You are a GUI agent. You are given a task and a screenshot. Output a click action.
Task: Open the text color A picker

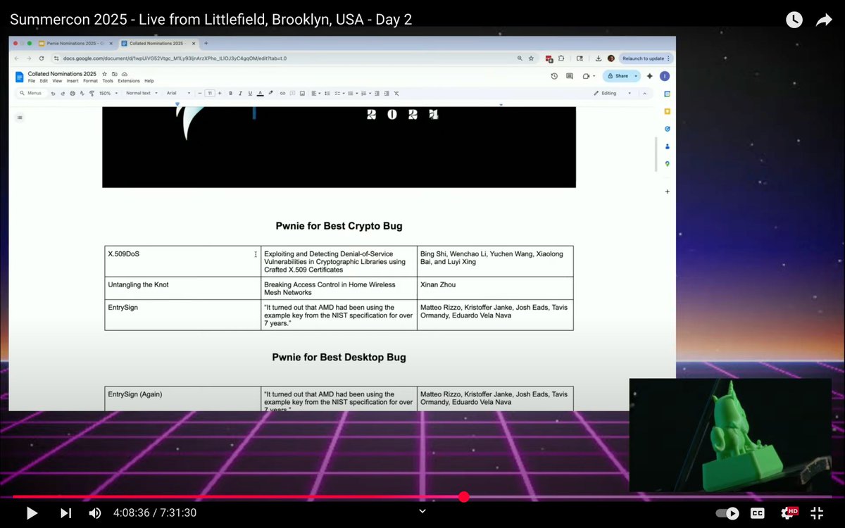coord(260,93)
